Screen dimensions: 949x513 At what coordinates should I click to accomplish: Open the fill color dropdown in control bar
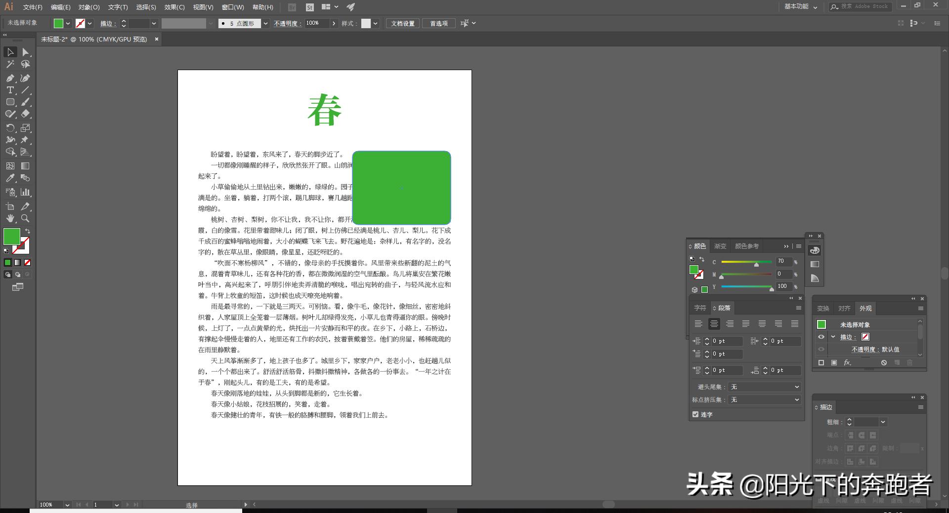pyautogui.click(x=68, y=23)
